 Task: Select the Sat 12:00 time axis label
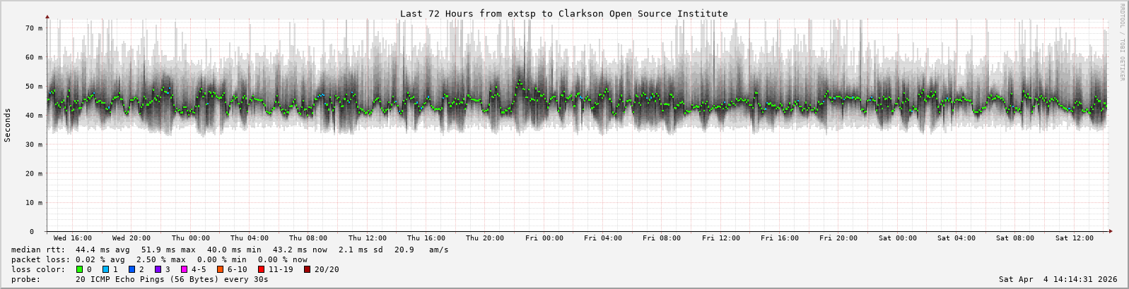tap(1074, 238)
